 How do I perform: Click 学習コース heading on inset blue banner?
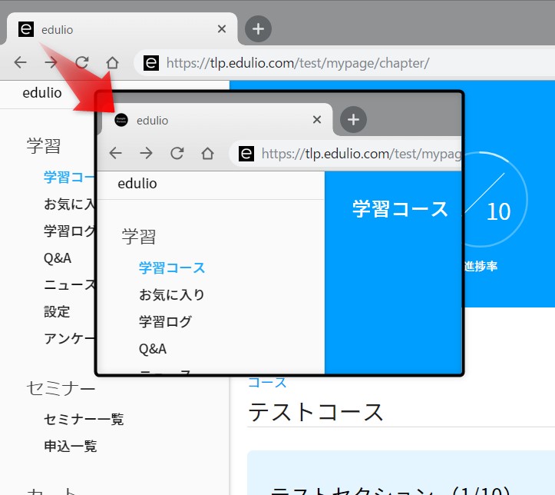pos(401,209)
